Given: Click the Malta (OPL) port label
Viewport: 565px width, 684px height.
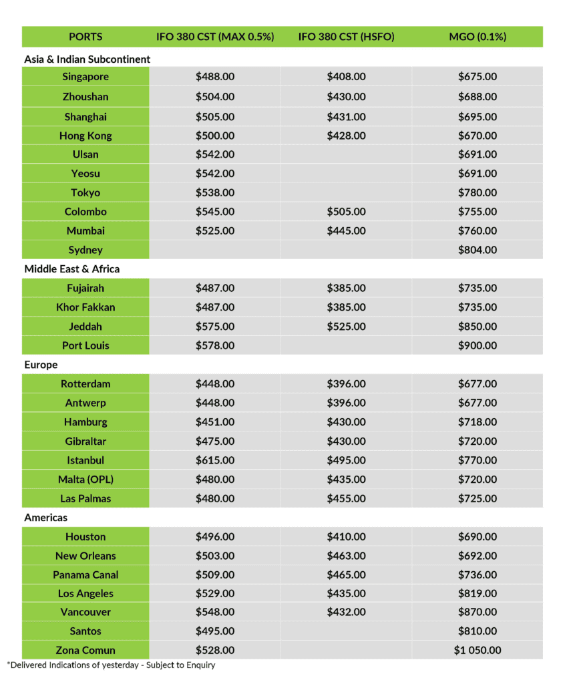Looking at the screenshot, I should coord(85,480).
